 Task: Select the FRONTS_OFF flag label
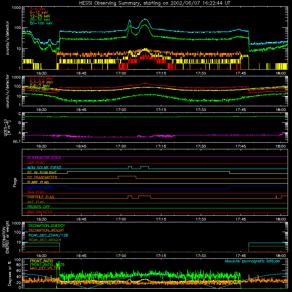(39, 207)
